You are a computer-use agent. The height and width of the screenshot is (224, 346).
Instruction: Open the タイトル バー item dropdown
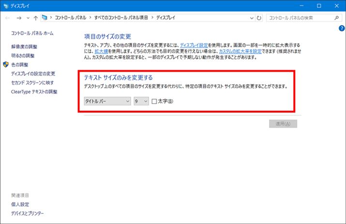click(107, 101)
